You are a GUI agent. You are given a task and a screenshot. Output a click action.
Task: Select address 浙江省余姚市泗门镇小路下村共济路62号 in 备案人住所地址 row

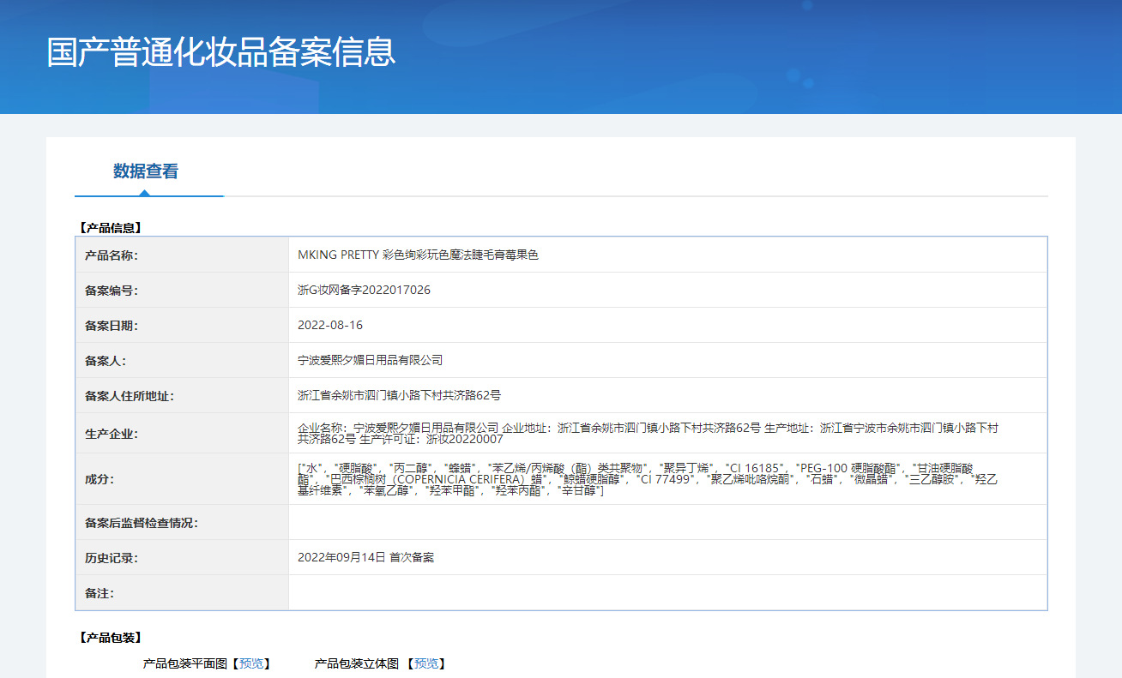[399, 395]
